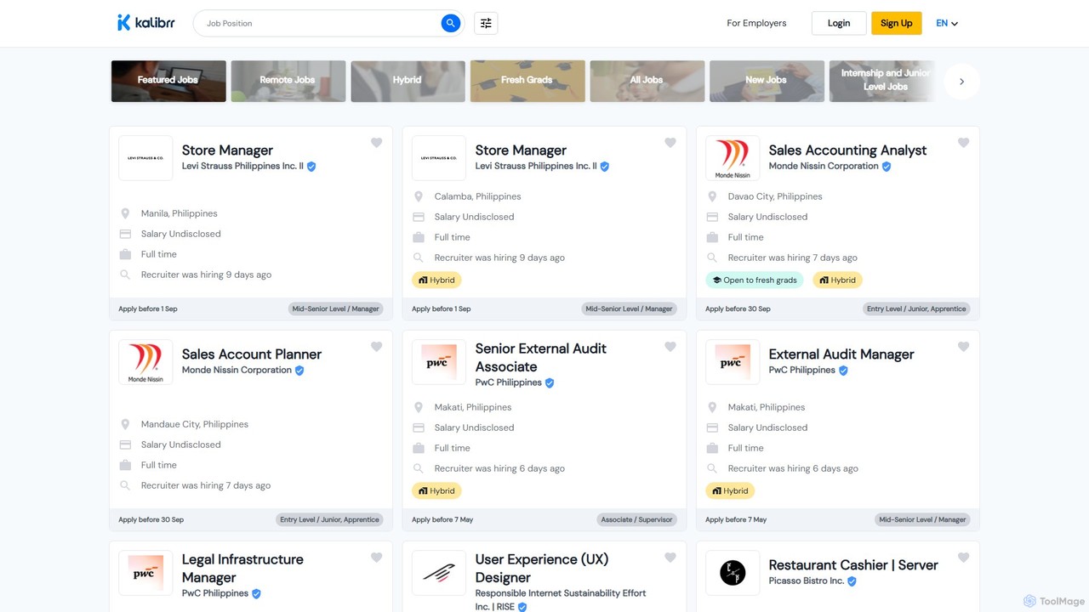Click the Sign Up button
Screen dimensions: 1089x612
(x=897, y=23)
